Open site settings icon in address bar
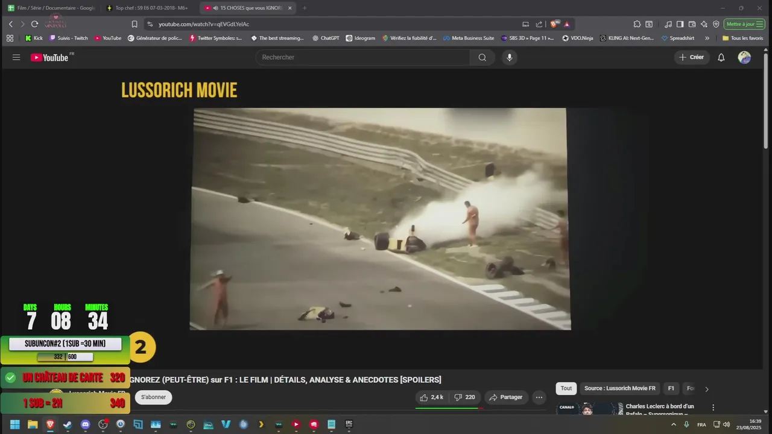 point(150,24)
